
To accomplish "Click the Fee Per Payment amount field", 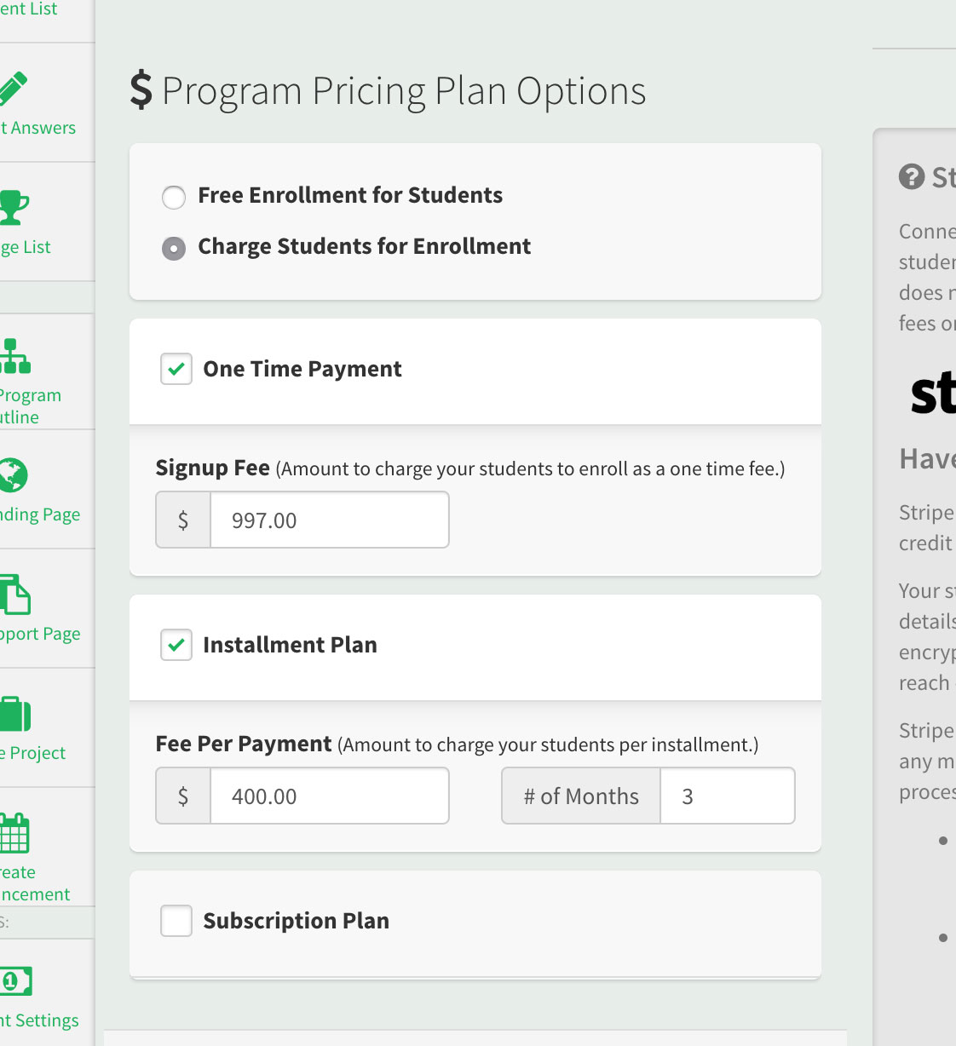I will (x=329, y=796).
